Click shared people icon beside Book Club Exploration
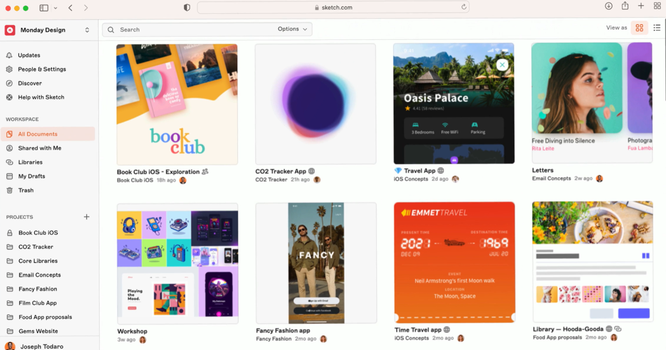Image resolution: width=666 pixels, height=350 pixels. pyautogui.click(x=205, y=171)
